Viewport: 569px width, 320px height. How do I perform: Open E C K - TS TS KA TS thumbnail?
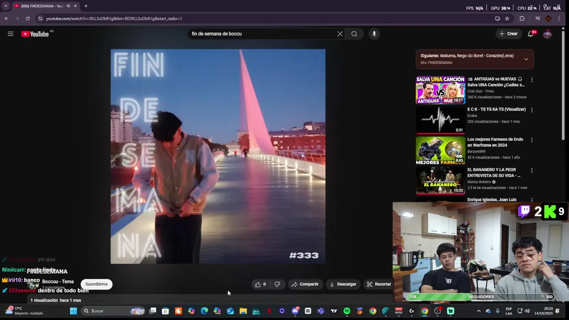pyautogui.click(x=440, y=120)
